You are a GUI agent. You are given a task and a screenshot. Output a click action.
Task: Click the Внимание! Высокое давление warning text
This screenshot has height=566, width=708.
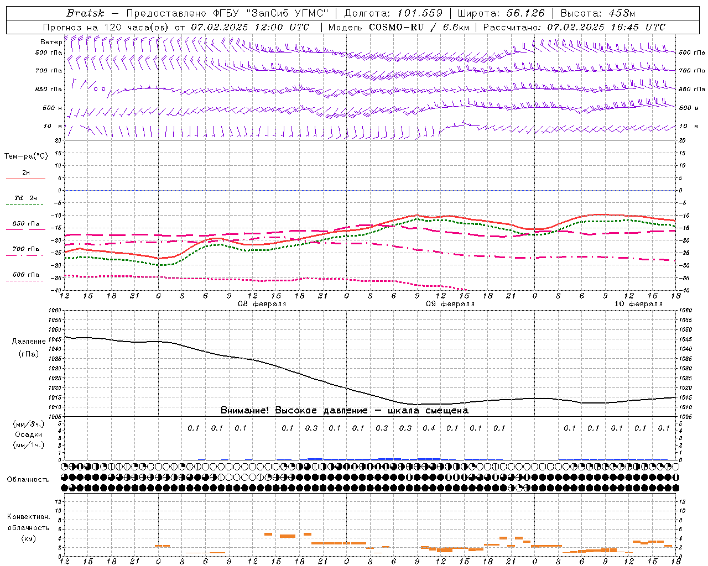pos(345,410)
